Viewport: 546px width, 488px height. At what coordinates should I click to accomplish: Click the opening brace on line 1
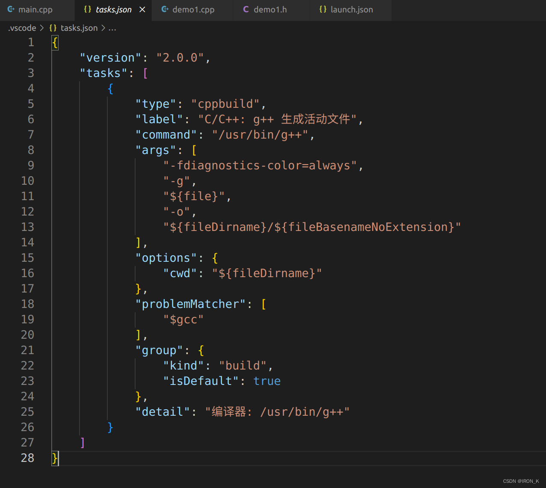(55, 42)
